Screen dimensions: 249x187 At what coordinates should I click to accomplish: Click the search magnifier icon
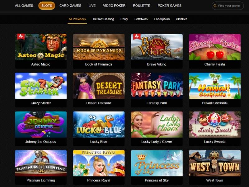pyautogui.click(x=215, y=6)
